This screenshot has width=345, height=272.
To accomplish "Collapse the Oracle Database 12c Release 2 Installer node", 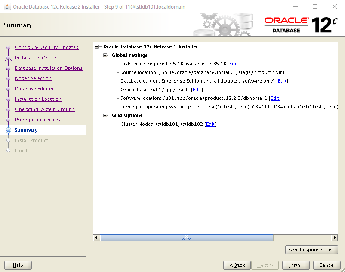I will pos(97,46).
